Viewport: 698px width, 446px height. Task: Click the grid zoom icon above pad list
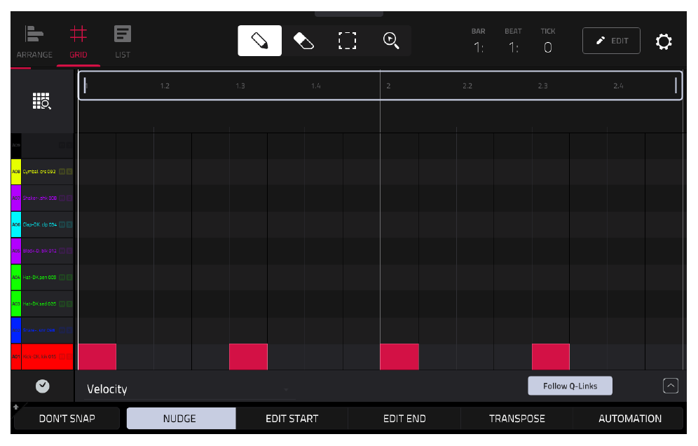click(x=42, y=101)
